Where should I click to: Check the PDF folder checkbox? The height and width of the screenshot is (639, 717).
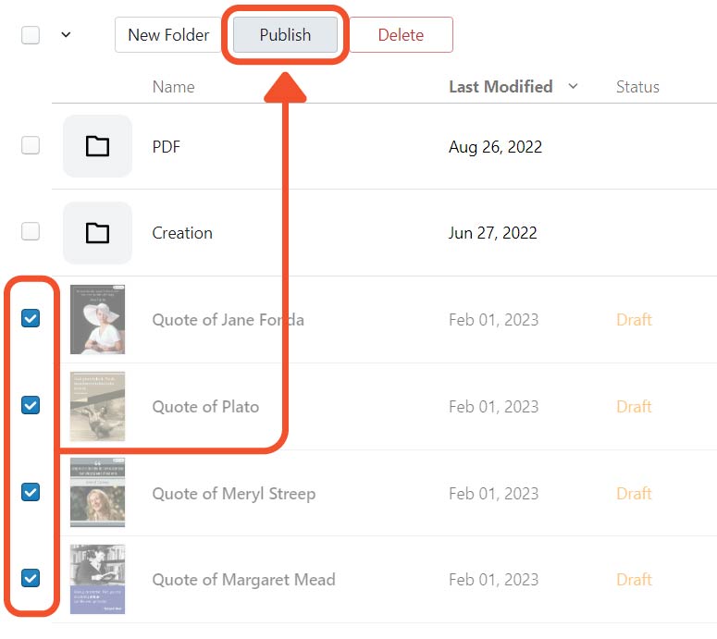pos(31,145)
